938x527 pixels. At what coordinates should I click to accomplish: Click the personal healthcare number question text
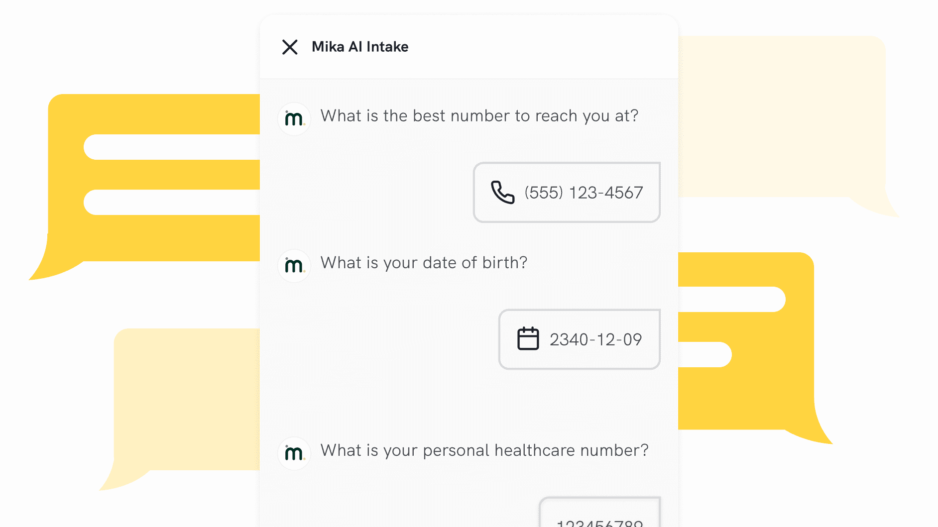(x=484, y=450)
